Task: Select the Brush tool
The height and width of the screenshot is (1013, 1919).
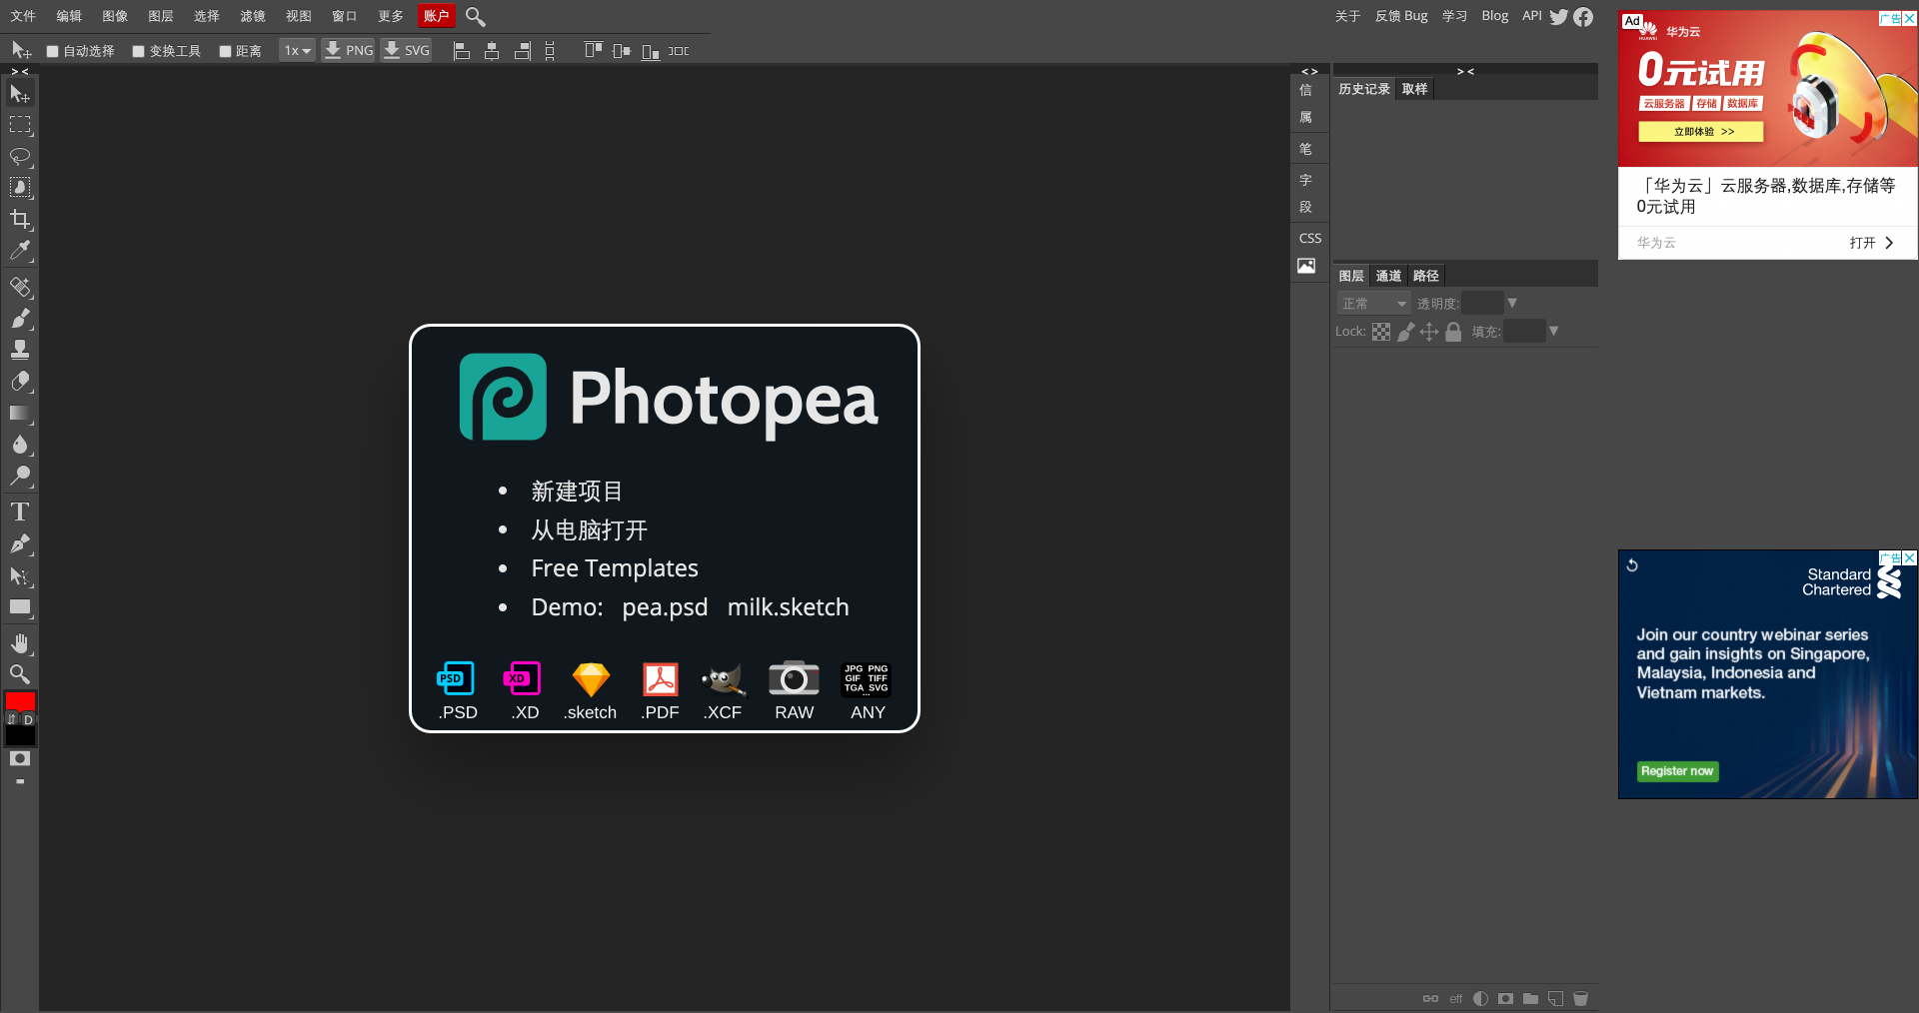Action: (20, 319)
